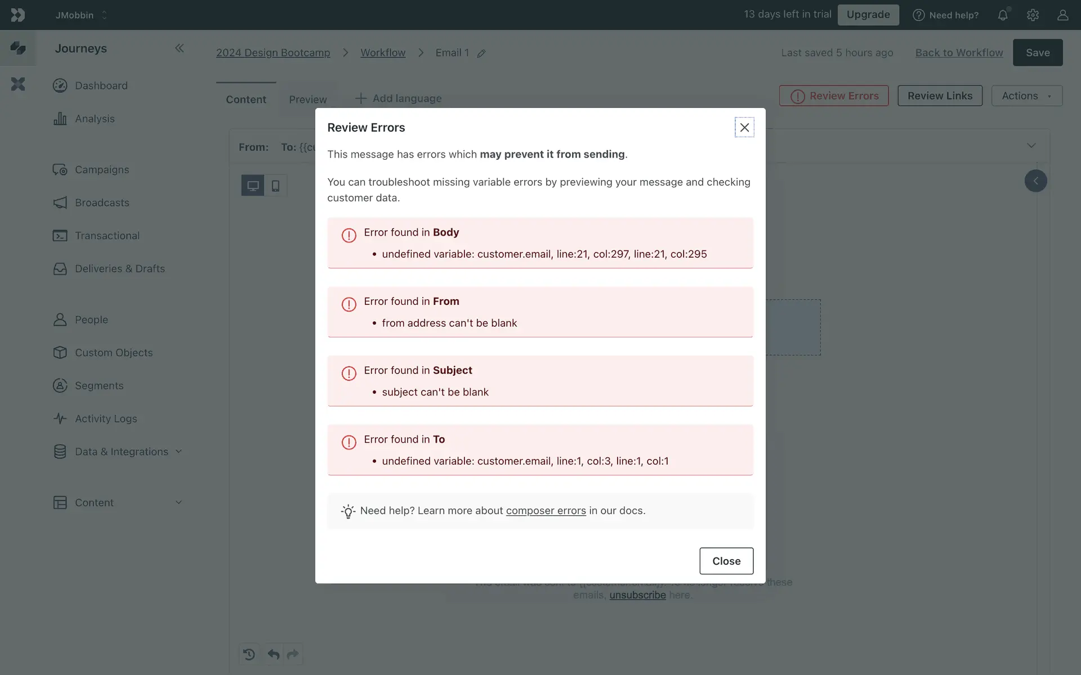1081x675 pixels.
Task: Click the user account profile icon
Action: (1062, 15)
